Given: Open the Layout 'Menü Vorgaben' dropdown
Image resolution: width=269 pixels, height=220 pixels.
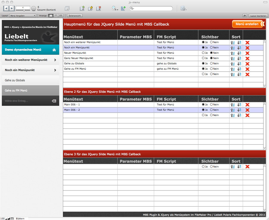Looking at the screenshot, I should tap(23, 16).
